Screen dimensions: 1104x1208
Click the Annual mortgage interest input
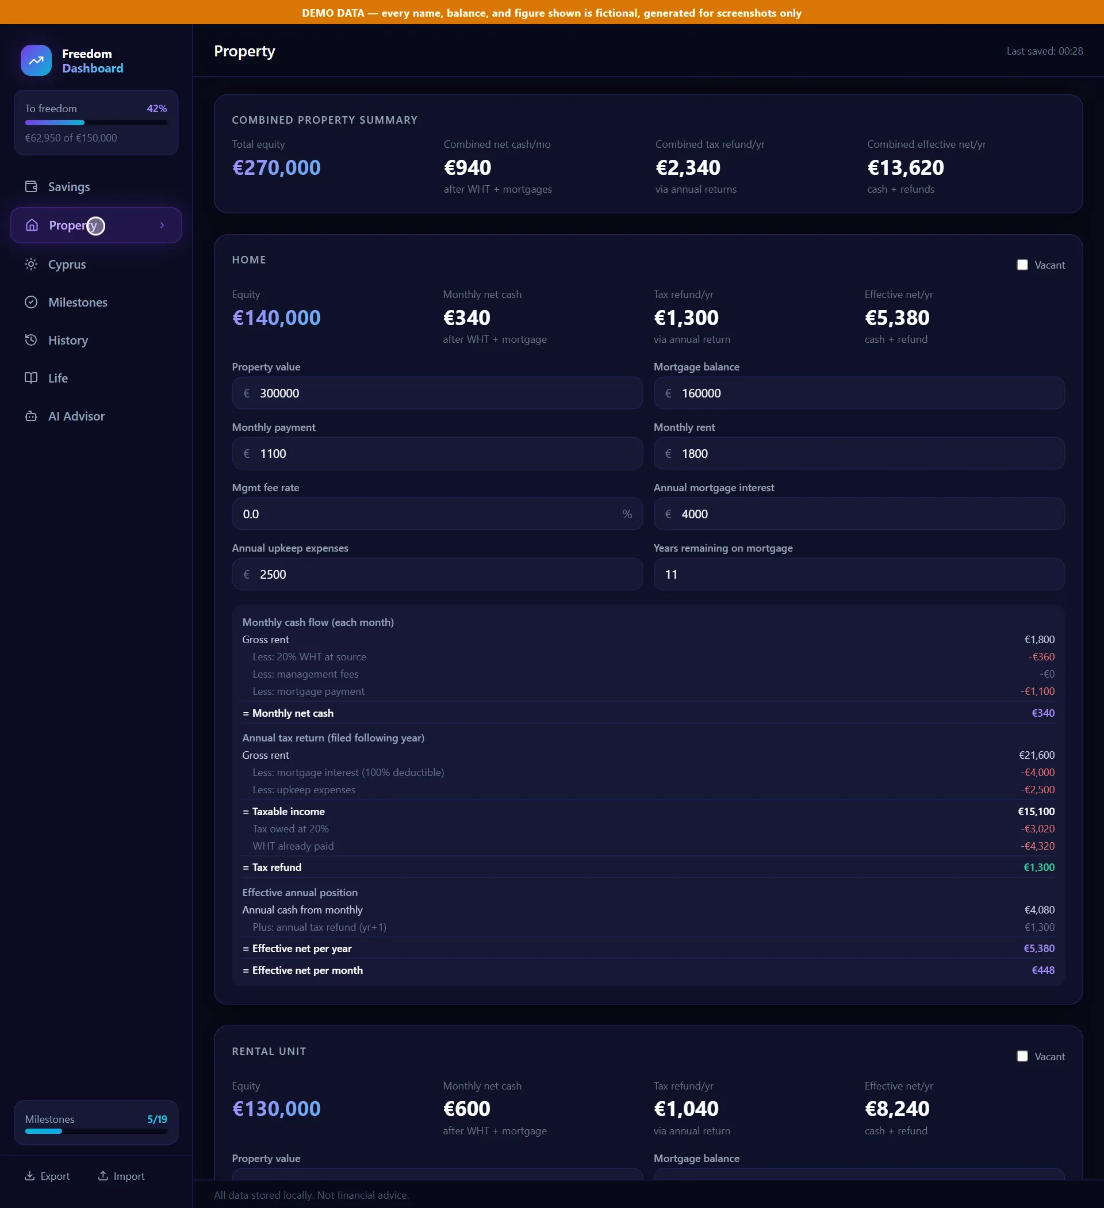click(x=859, y=514)
